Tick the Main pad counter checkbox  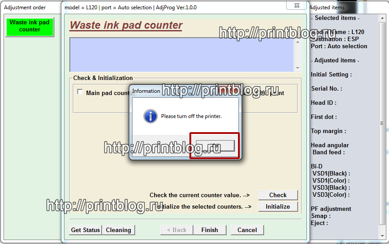(x=80, y=92)
